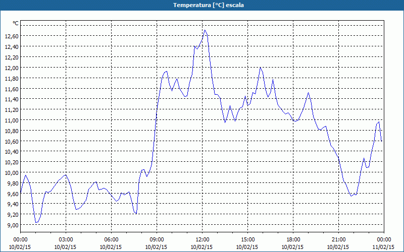Click the 12,40 y-axis value
404x252 pixels.
click(12, 46)
